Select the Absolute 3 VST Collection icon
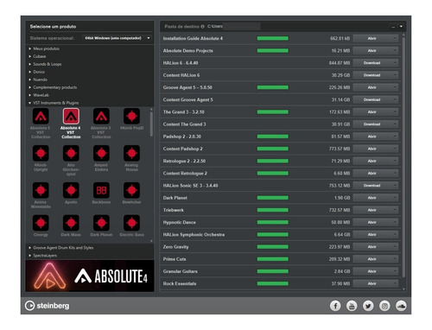Screen dimensions: 432x330 click(101, 117)
